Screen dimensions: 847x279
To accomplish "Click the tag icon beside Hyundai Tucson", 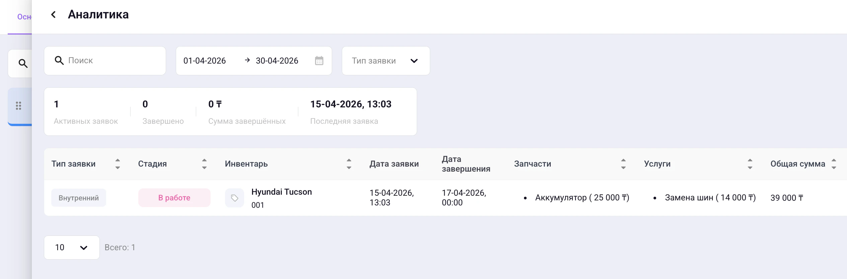I will (x=234, y=198).
